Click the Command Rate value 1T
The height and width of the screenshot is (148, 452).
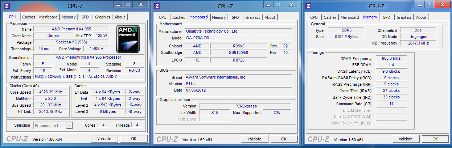pyautogui.click(x=391, y=103)
